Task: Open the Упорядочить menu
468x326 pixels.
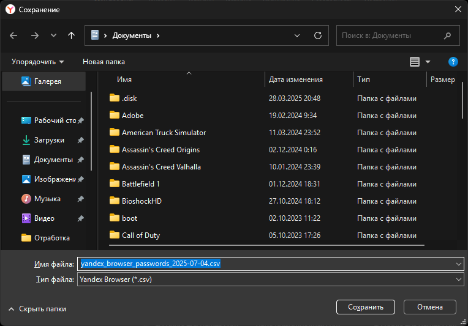Action: click(x=37, y=62)
